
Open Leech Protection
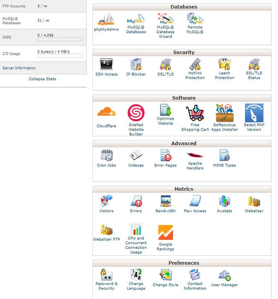pyautogui.click(x=225, y=69)
